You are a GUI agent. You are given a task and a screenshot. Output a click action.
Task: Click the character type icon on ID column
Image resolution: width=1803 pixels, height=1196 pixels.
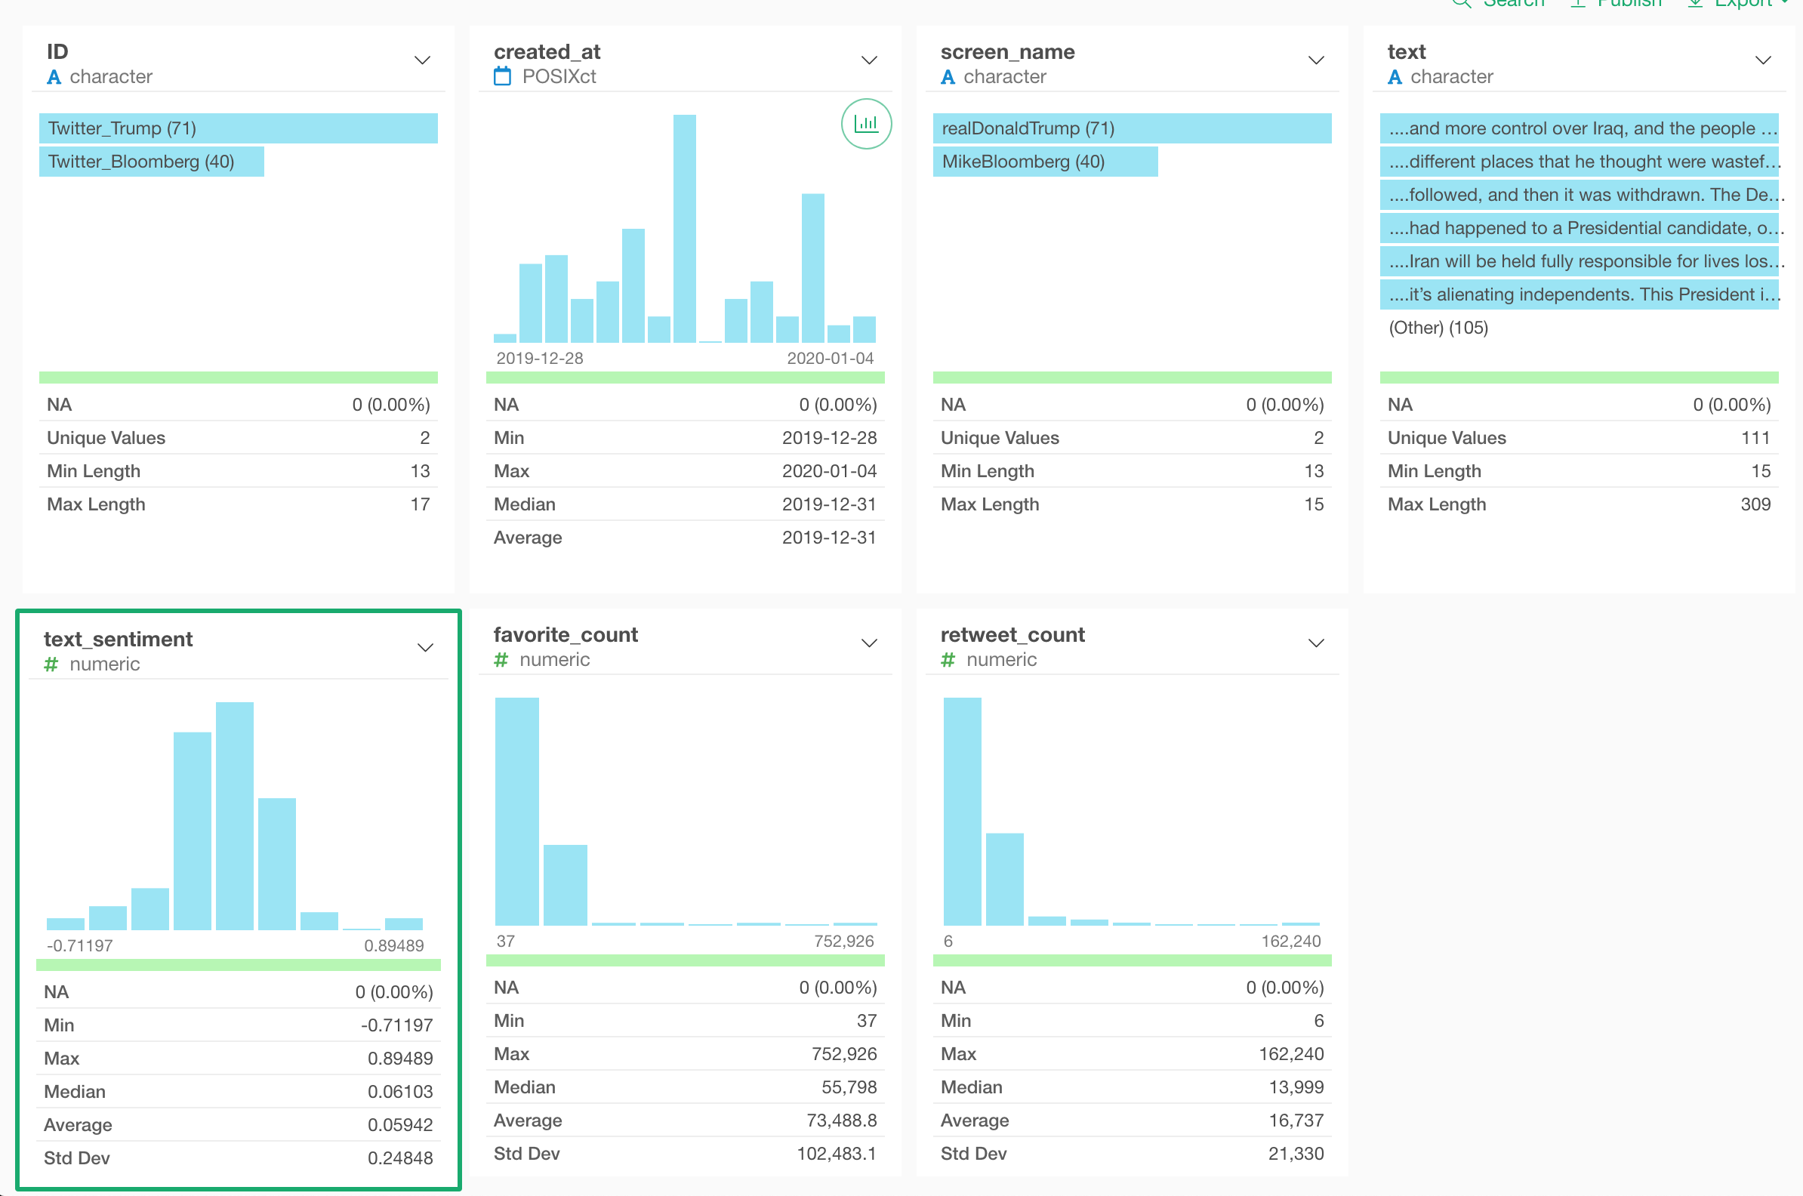click(x=54, y=76)
